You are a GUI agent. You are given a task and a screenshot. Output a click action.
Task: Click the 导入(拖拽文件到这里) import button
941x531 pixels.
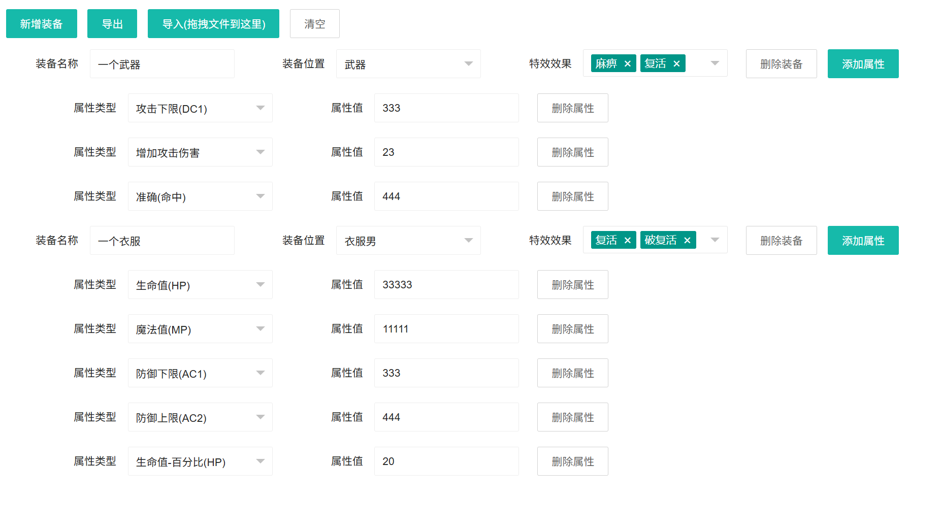pyautogui.click(x=213, y=24)
